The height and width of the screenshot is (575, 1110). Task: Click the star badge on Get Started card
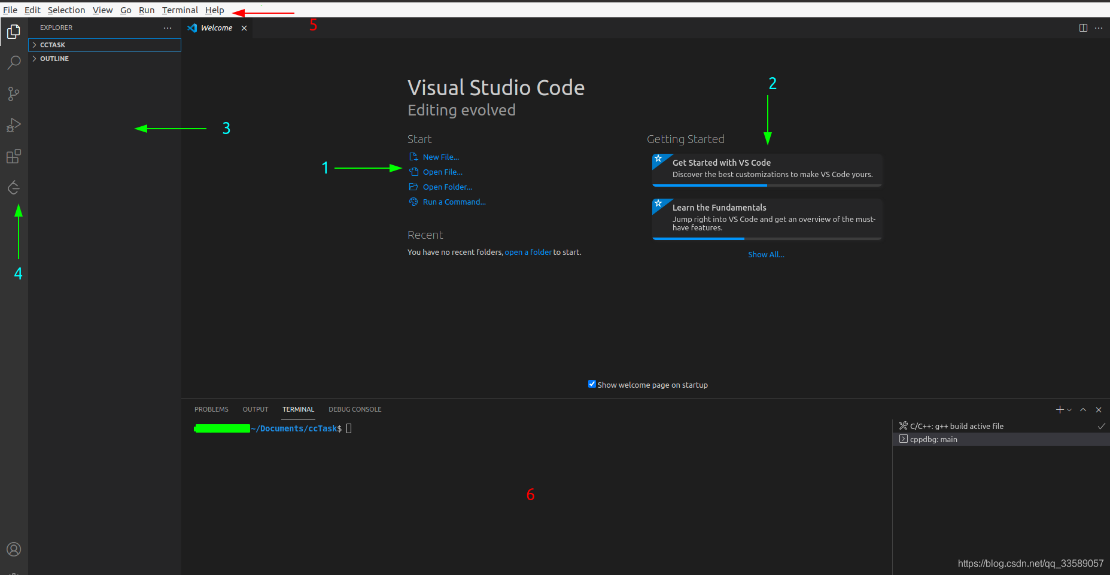click(x=658, y=159)
